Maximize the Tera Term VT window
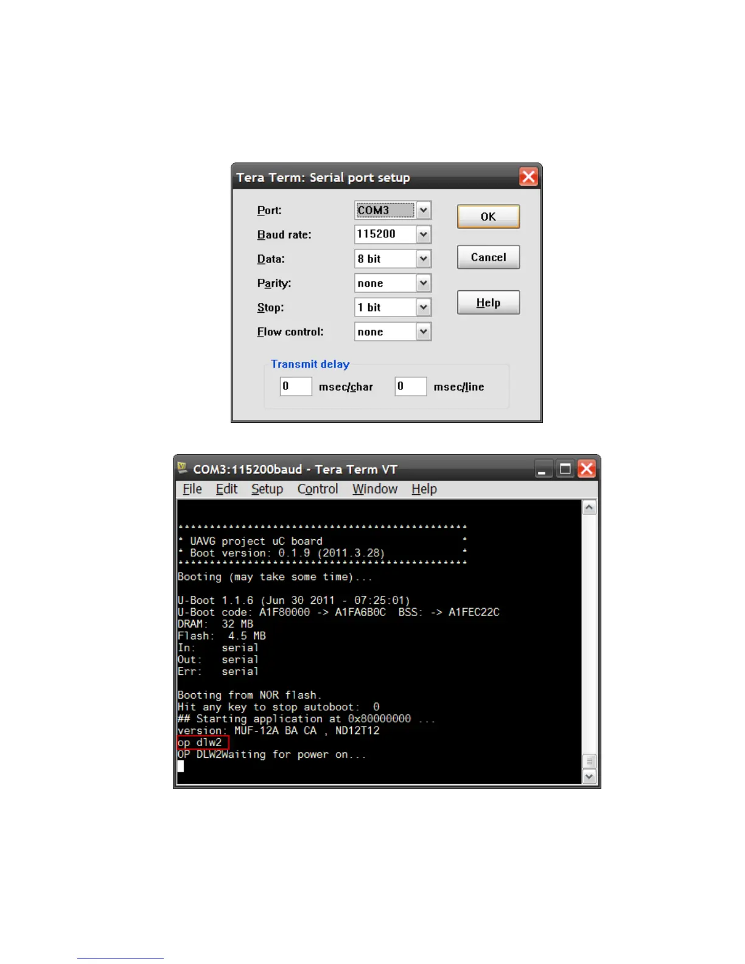This screenshot has width=745, height=964. [565, 469]
